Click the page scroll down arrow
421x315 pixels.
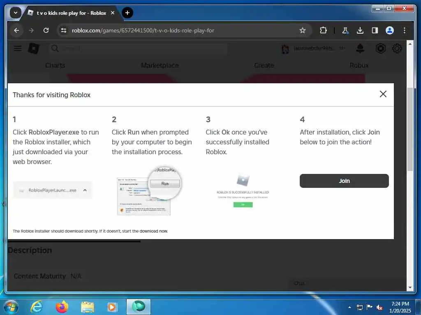coord(410,288)
